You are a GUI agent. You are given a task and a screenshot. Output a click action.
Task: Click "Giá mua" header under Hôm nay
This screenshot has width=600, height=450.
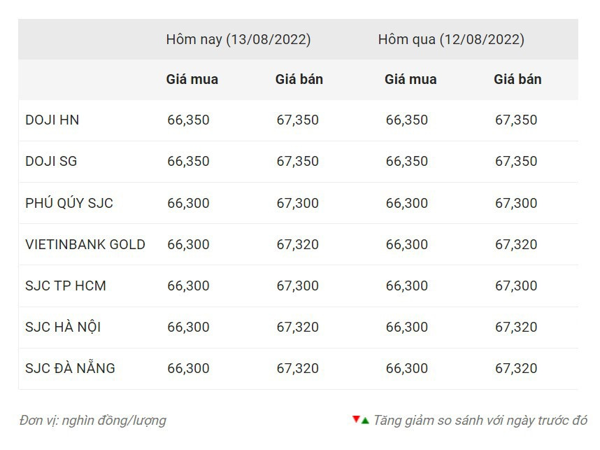tap(192, 79)
